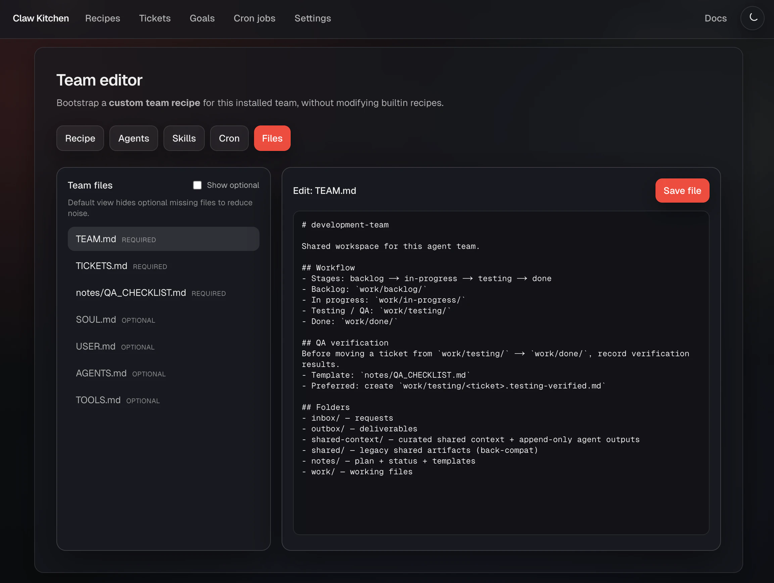The image size is (774, 583).
Task: Select the Cron editor tab
Action: pyautogui.click(x=229, y=138)
